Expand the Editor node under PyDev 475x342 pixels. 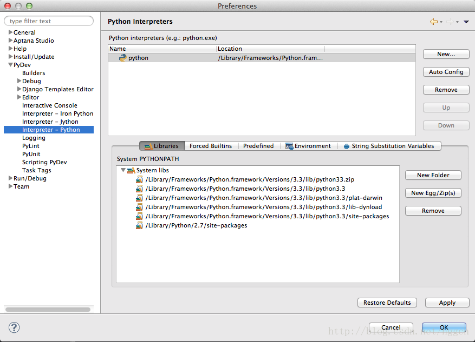point(19,97)
